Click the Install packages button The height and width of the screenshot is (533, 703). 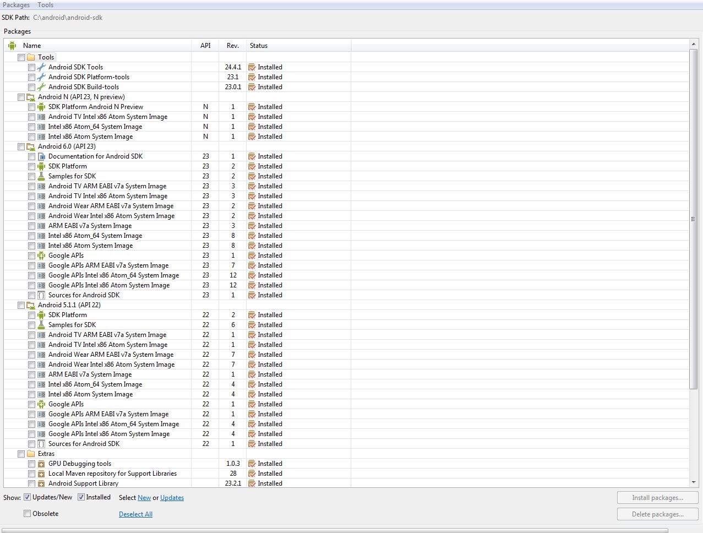(x=657, y=498)
